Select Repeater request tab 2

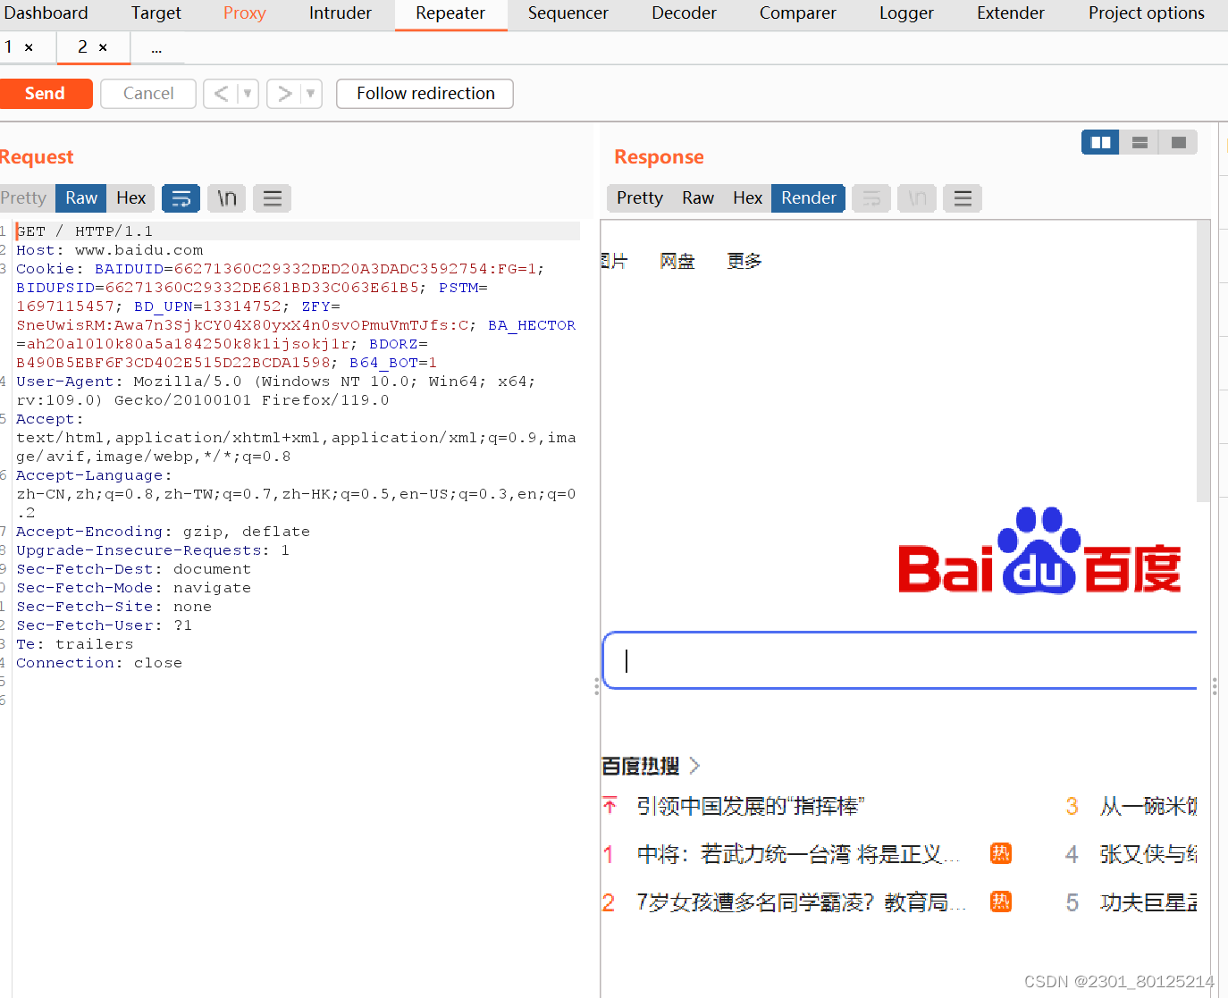[x=82, y=47]
